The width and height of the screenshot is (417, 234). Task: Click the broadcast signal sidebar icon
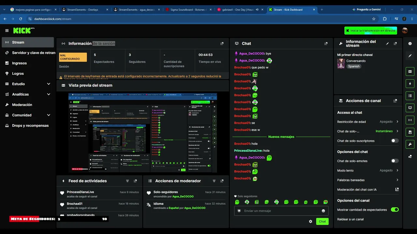tap(410, 120)
